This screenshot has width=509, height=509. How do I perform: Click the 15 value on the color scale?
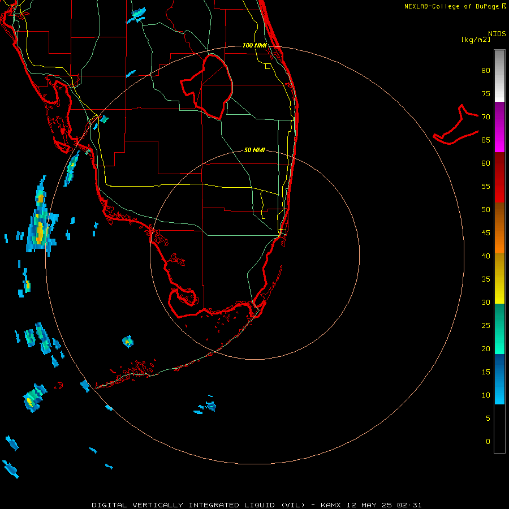(486, 372)
